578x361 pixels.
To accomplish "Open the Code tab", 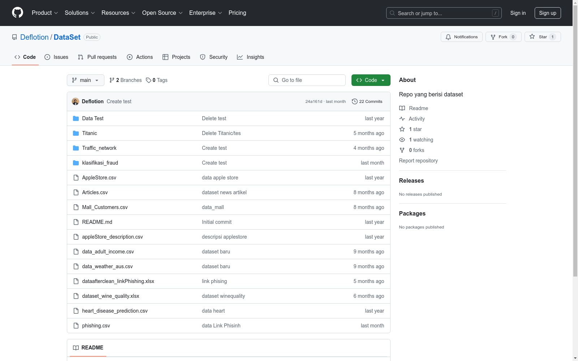I will tap(25, 57).
